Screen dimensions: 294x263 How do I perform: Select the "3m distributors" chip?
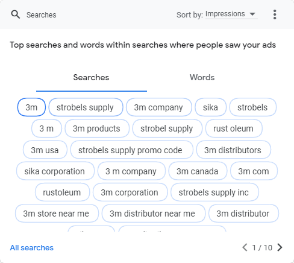coord(233,150)
